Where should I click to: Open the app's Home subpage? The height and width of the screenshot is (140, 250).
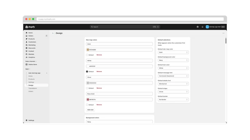30,76
